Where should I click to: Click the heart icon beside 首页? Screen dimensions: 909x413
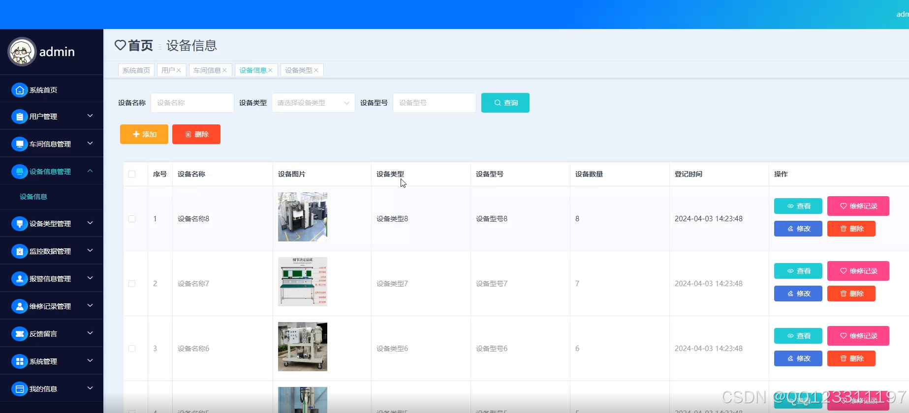(120, 45)
